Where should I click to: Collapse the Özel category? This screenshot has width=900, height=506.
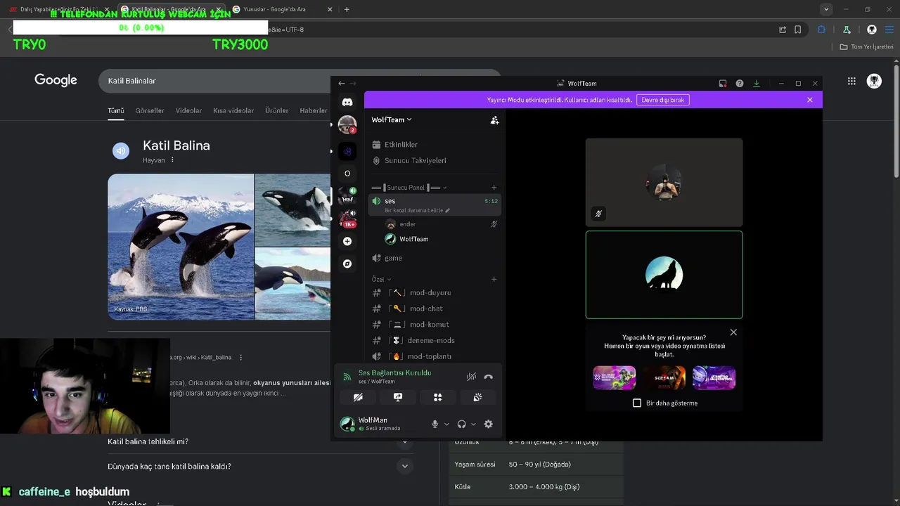click(382, 279)
